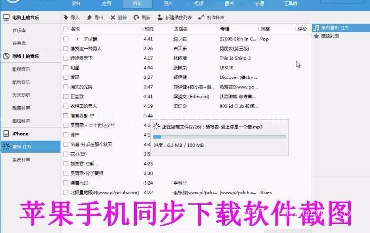Open 酷炫铃声 in the sidebar

click(21, 121)
